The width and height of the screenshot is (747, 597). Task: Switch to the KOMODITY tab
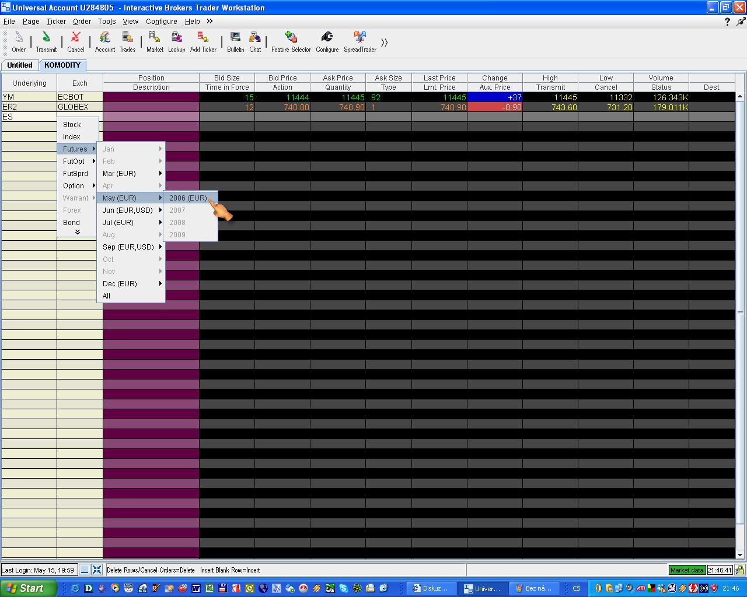point(62,65)
